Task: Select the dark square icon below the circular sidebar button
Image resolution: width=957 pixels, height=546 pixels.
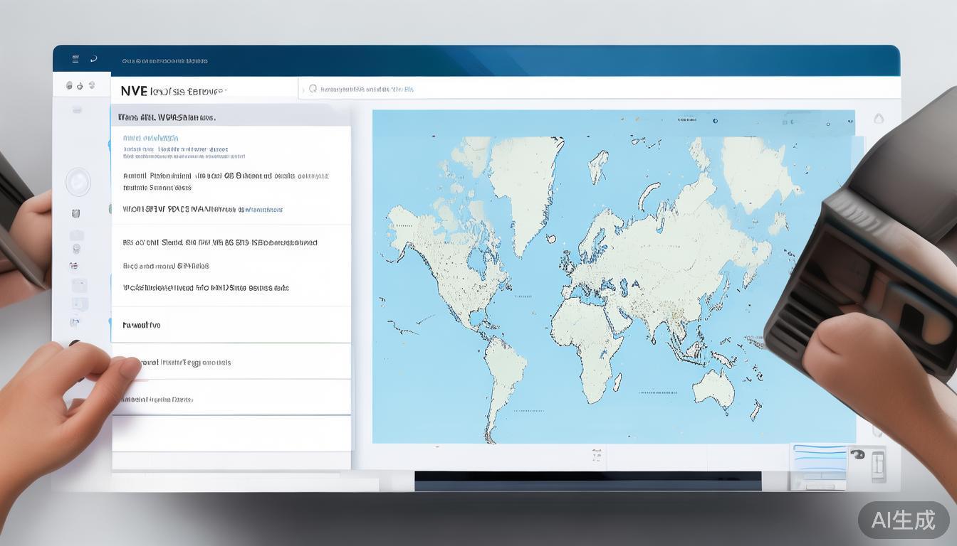Action: tap(76, 213)
